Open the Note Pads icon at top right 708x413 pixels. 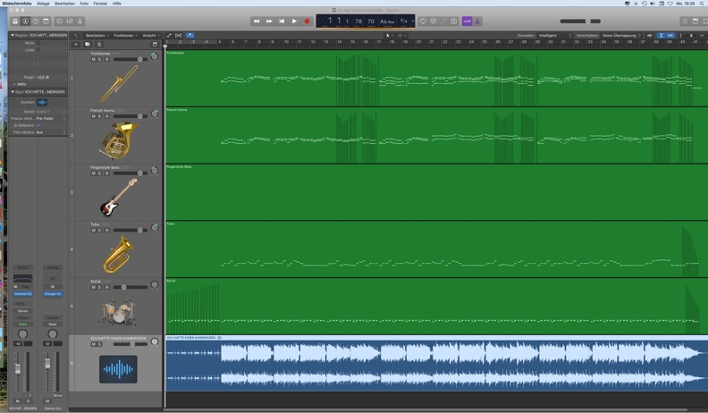point(695,21)
